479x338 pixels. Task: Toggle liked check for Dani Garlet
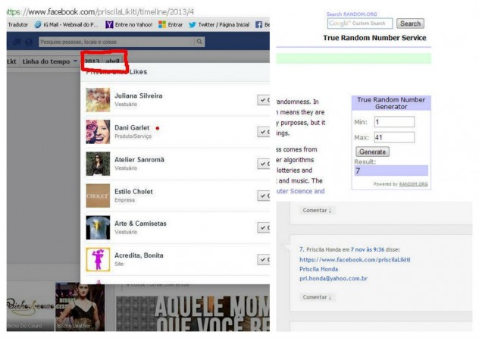[263, 132]
